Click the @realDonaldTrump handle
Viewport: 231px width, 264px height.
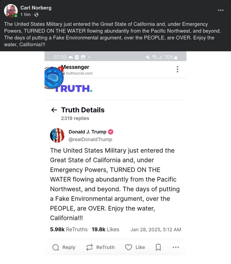pyautogui.click(x=90, y=139)
